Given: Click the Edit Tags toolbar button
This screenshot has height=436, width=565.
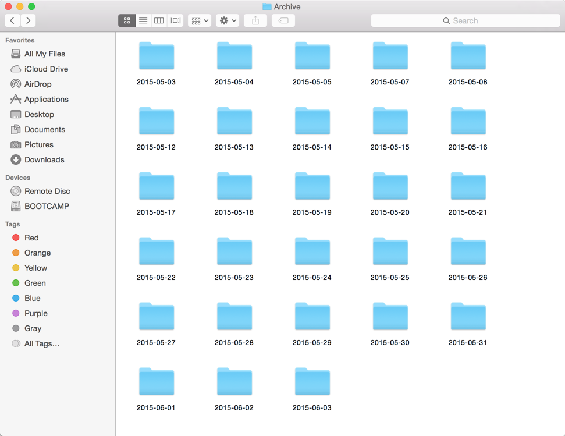Looking at the screenshot, I should pyautogui.click(x=283, y=20).
